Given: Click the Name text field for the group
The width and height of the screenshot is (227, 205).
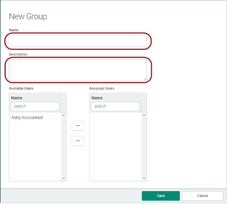Looking at the screenshot, I should point(78,41).
